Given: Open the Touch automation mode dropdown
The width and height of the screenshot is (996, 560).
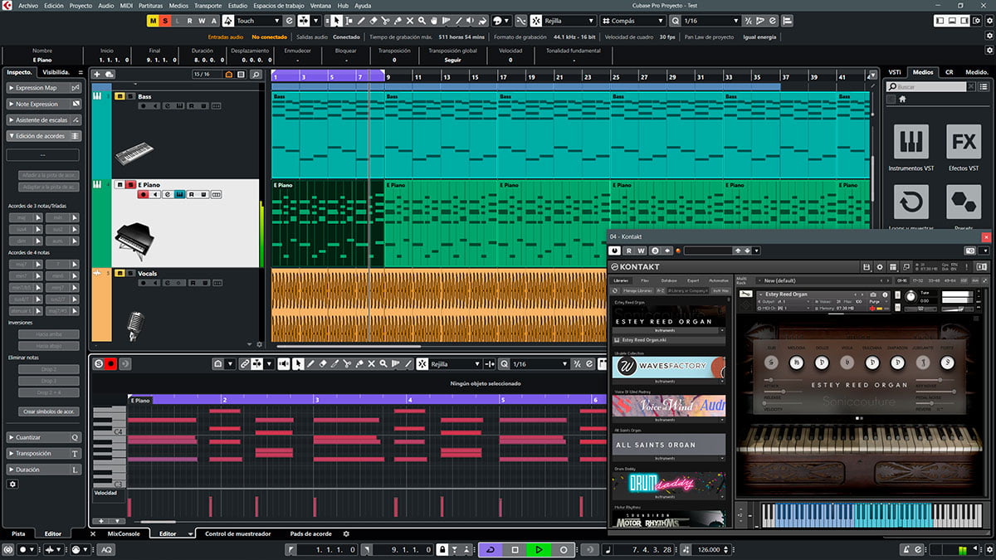Looking at the screenshot, I should pos(258,21).
